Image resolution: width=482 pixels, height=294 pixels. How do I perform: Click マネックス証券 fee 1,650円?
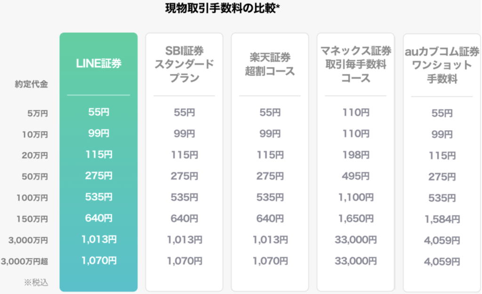pos(356,218)
